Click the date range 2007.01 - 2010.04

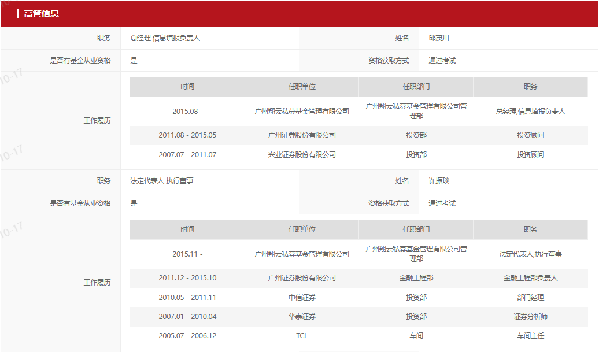(187, 317)
